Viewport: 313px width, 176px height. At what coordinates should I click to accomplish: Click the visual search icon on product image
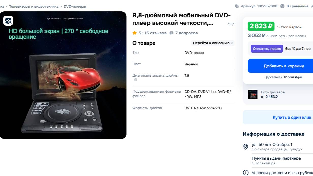(x=8, y=21)
